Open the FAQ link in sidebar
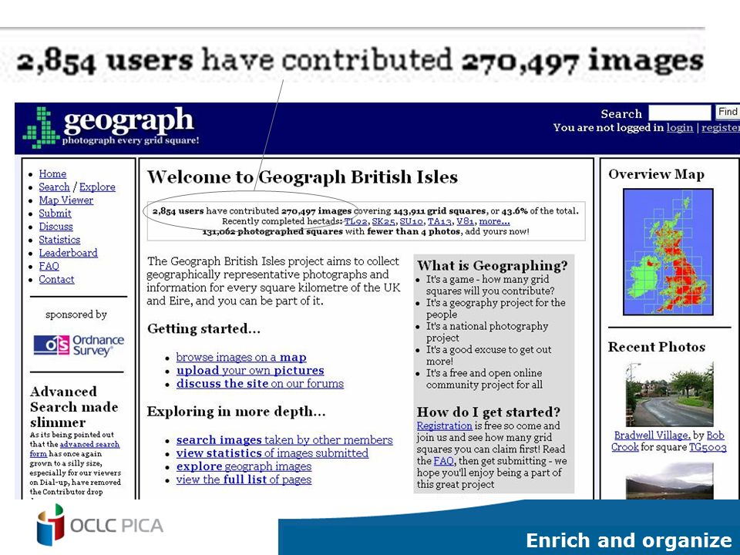Image resolution: width=740 pixels, height=555 pixels. pyautogui.click(x=49, y=266)
